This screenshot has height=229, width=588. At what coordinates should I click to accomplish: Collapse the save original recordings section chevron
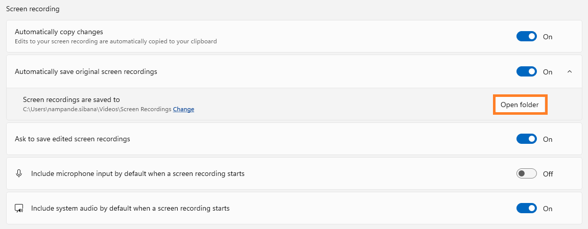click(570, 72)
